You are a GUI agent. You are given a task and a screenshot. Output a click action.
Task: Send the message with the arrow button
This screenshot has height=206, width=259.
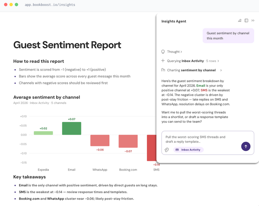point(246,146)
